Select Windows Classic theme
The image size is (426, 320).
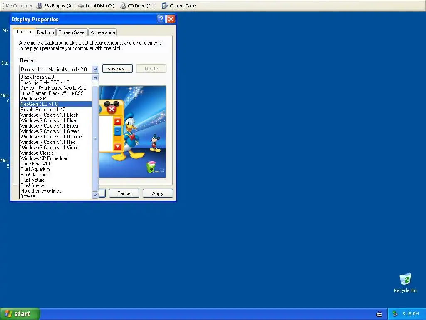(x=56, y=153)
